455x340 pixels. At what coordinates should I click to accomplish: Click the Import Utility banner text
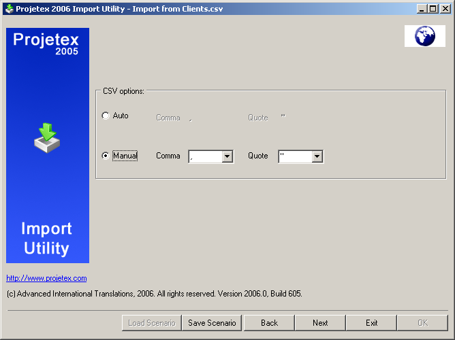coord(46,239)
